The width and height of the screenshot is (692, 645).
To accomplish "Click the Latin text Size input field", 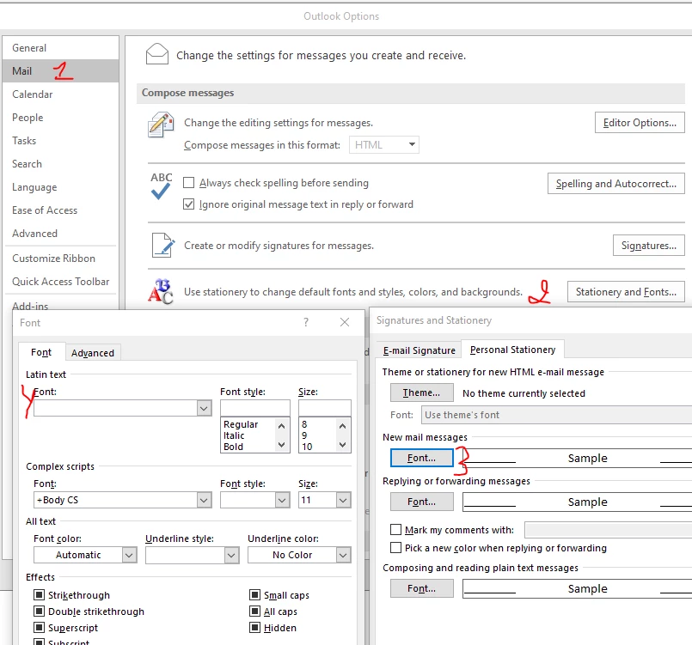I will coord(324,408).
